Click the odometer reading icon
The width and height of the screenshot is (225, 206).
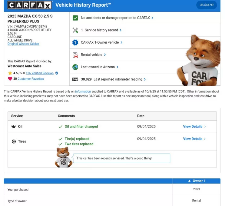tap(75, 79)
